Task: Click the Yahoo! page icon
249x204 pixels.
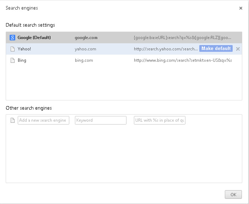Action: (12, 49)
